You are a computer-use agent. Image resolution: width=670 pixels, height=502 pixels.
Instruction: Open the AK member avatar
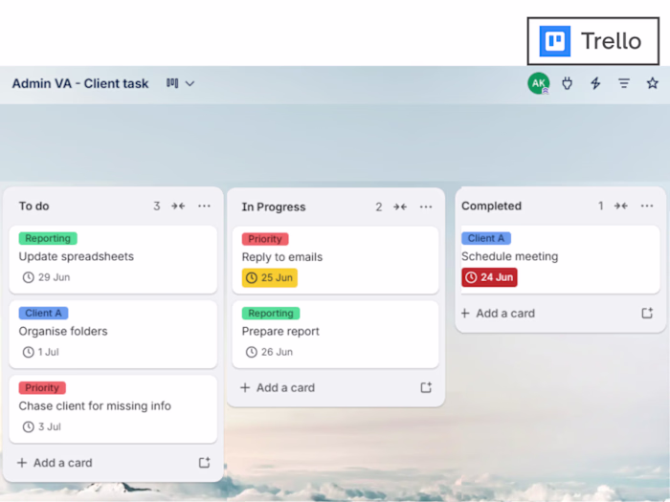pos(538,83)
